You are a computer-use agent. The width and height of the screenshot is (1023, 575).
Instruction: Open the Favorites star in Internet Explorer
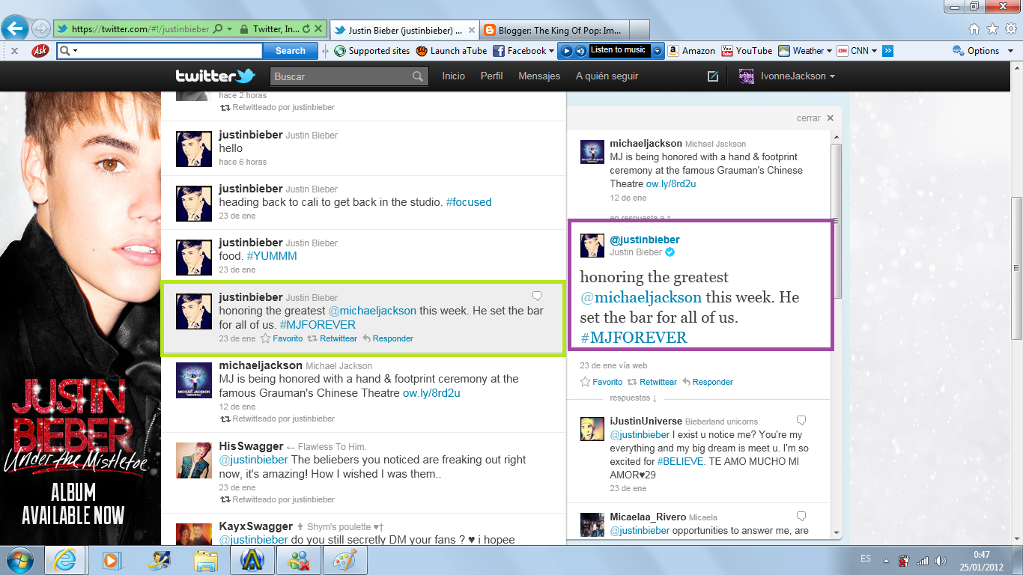(x=992, y=29)
